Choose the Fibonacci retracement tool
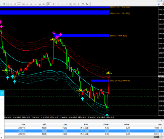Image resolution: width=164 pixels, height=139 pixels. click(x=74, y=4)
